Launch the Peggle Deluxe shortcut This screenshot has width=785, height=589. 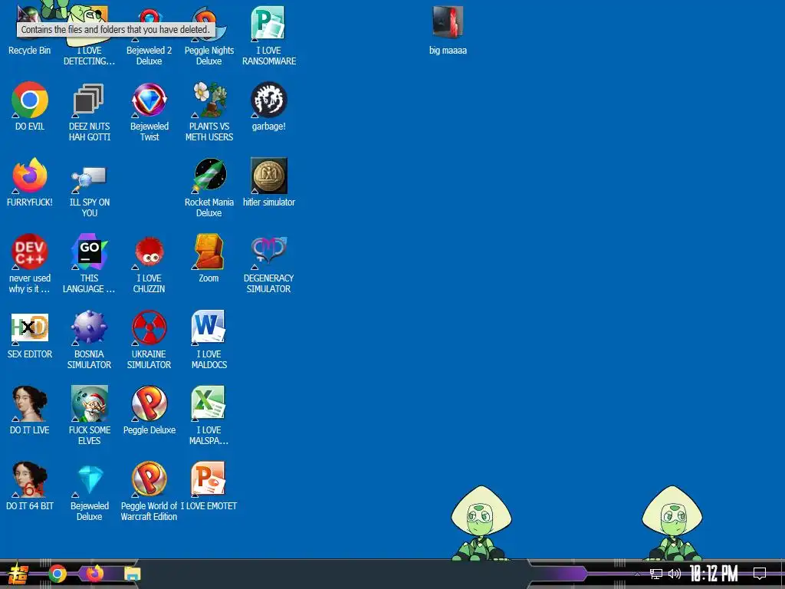(149, 410)
